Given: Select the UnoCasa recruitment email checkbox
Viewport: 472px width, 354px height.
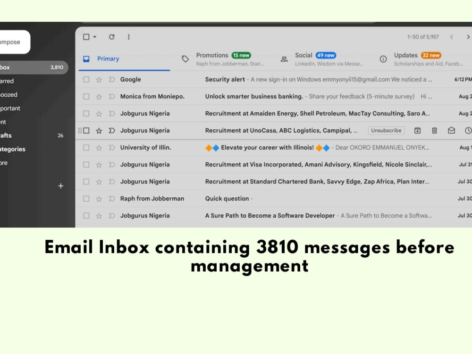Looking at the screenshot, I should (x=86, y=130).
